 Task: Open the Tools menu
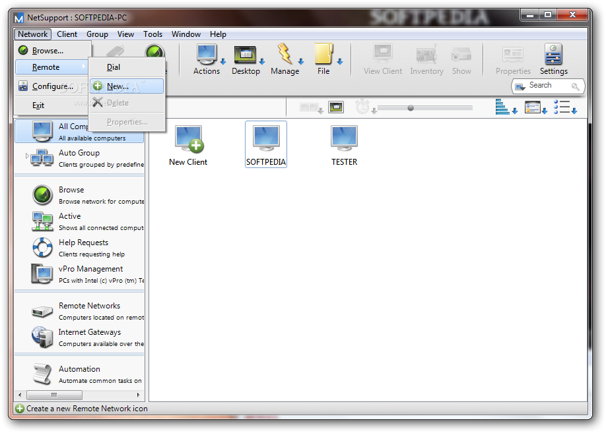click(152, 34)
